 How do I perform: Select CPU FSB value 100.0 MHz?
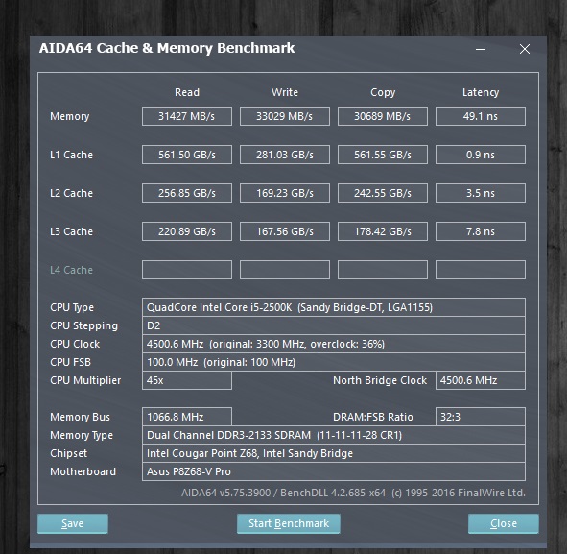click(334, 362)
